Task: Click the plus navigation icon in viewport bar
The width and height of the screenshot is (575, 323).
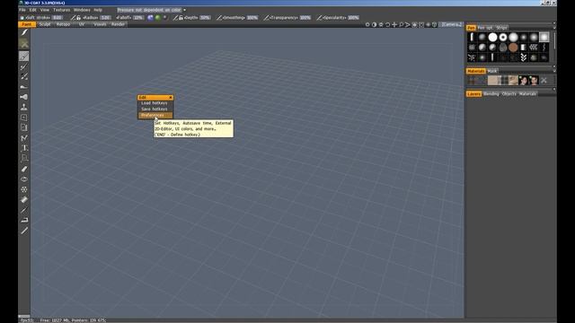Action: point(394,24)
